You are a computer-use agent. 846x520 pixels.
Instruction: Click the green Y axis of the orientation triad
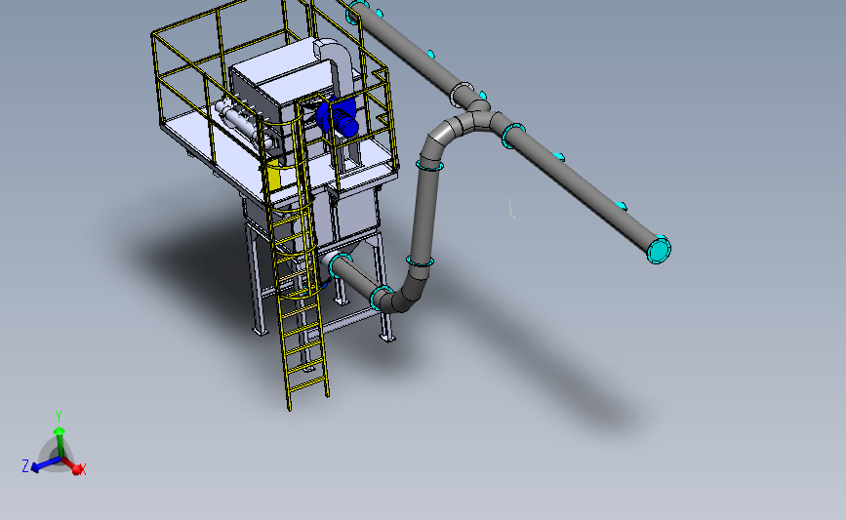click(x=59, y=442)
